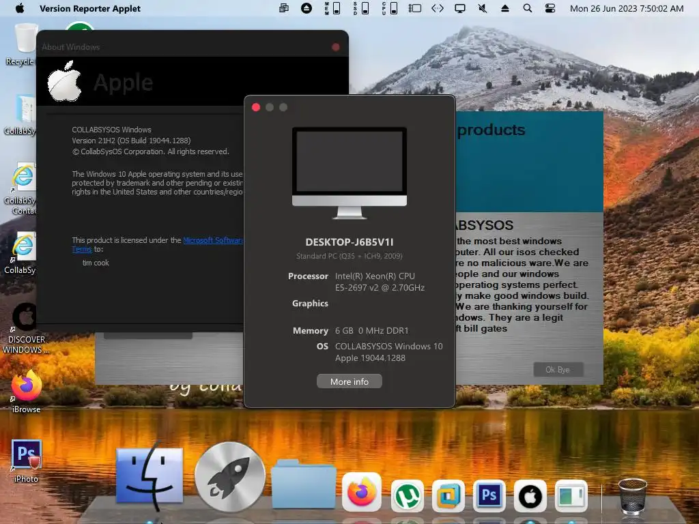Click the plain eject triangle icon

tap(504, 8)
